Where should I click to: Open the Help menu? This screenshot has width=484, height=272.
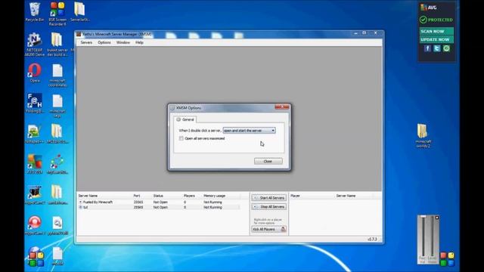[x=139, y=42]
